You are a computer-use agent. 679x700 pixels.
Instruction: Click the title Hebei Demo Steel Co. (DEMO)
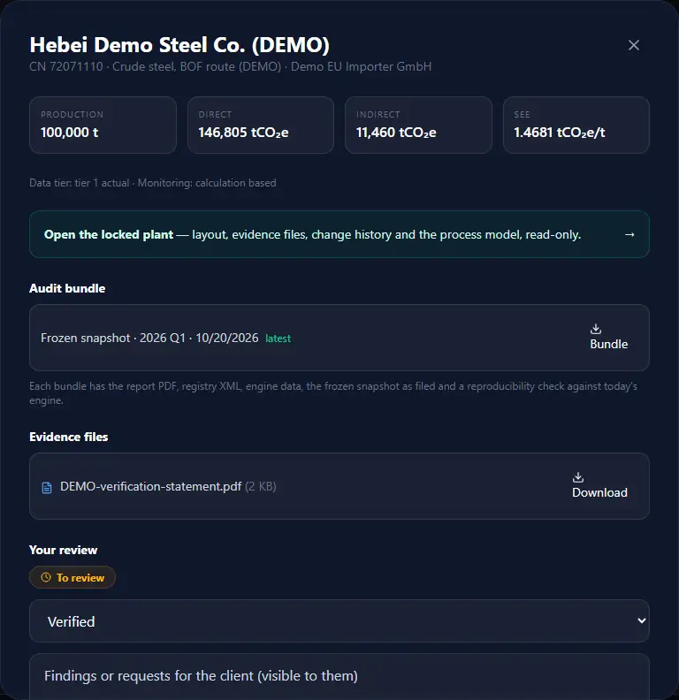click(x=179, y=45)
